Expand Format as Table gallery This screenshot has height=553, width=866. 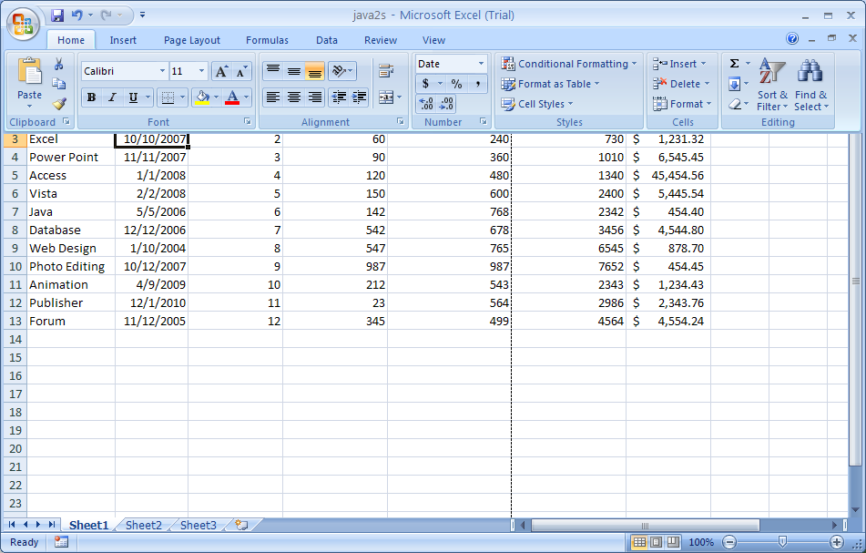pyautogui.click(x=550, y=84)
